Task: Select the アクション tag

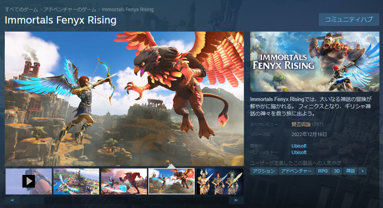Action: [264, 171]
